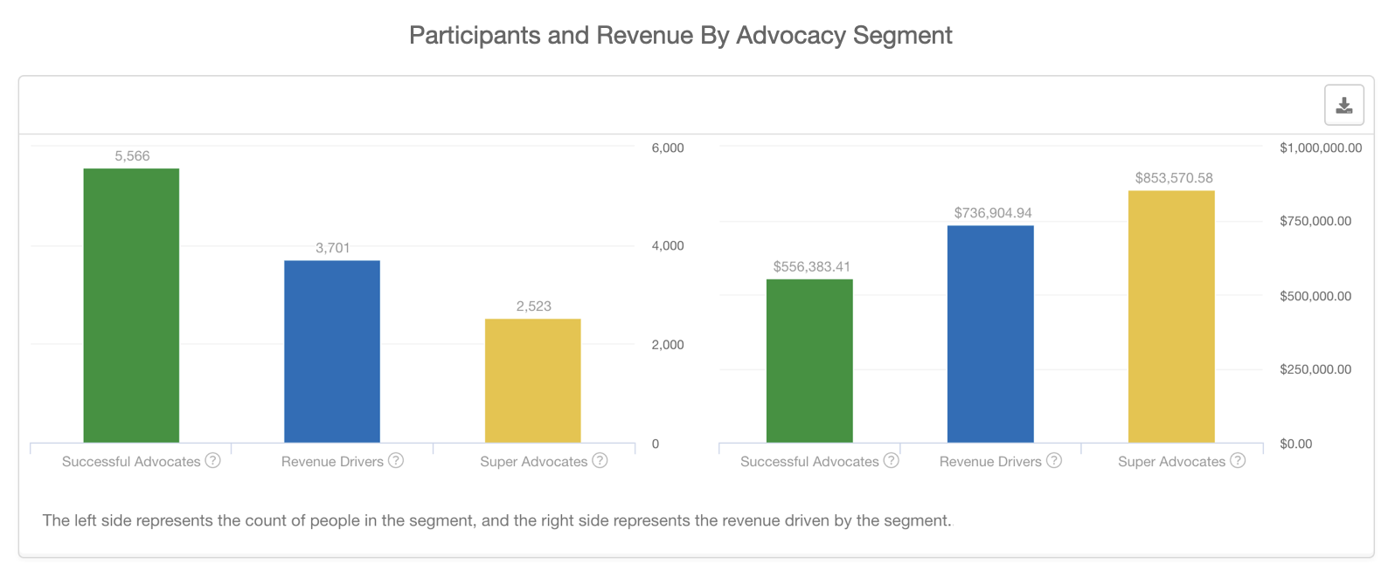Click the yellow bar valued at $853,570.58
The width and height of the screenshot is (1395, 578).
click(1171, 316)
